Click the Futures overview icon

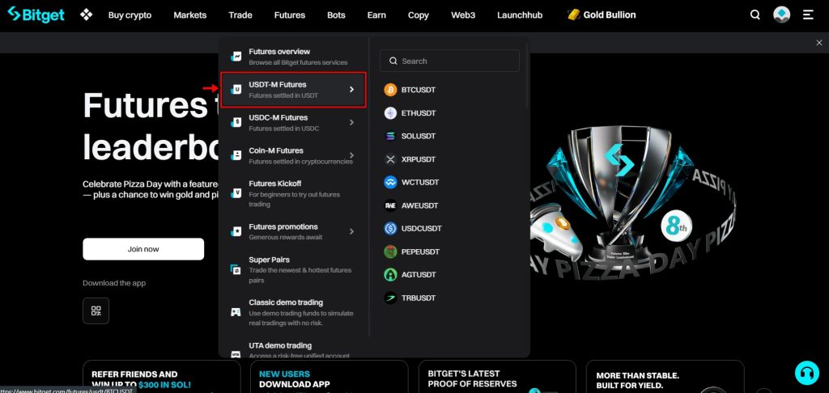tap(236, 57)
